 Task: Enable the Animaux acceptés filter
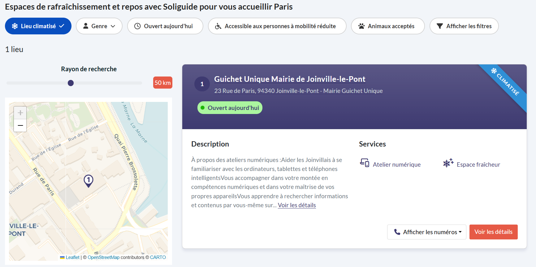pyautogui.click(x=388, y=26)
